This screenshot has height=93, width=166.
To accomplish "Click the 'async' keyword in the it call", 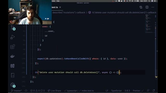I will (x=105, y=72).
